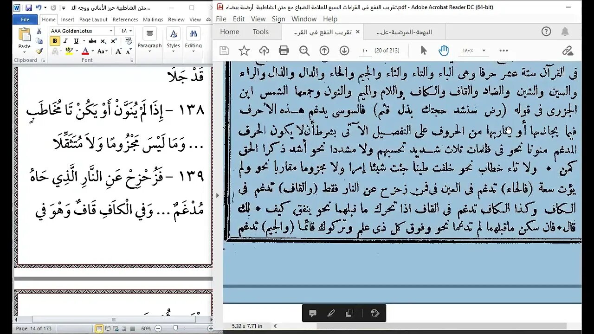Go to previous PDF page
The height and width of the screenshot is (334, 594).
click(324, 51)
